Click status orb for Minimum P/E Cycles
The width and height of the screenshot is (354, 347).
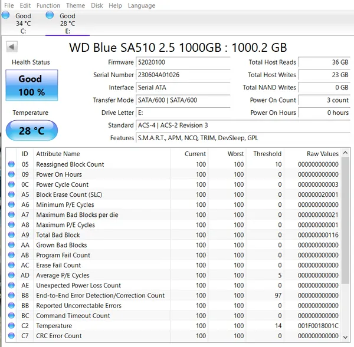pos(11,204)
